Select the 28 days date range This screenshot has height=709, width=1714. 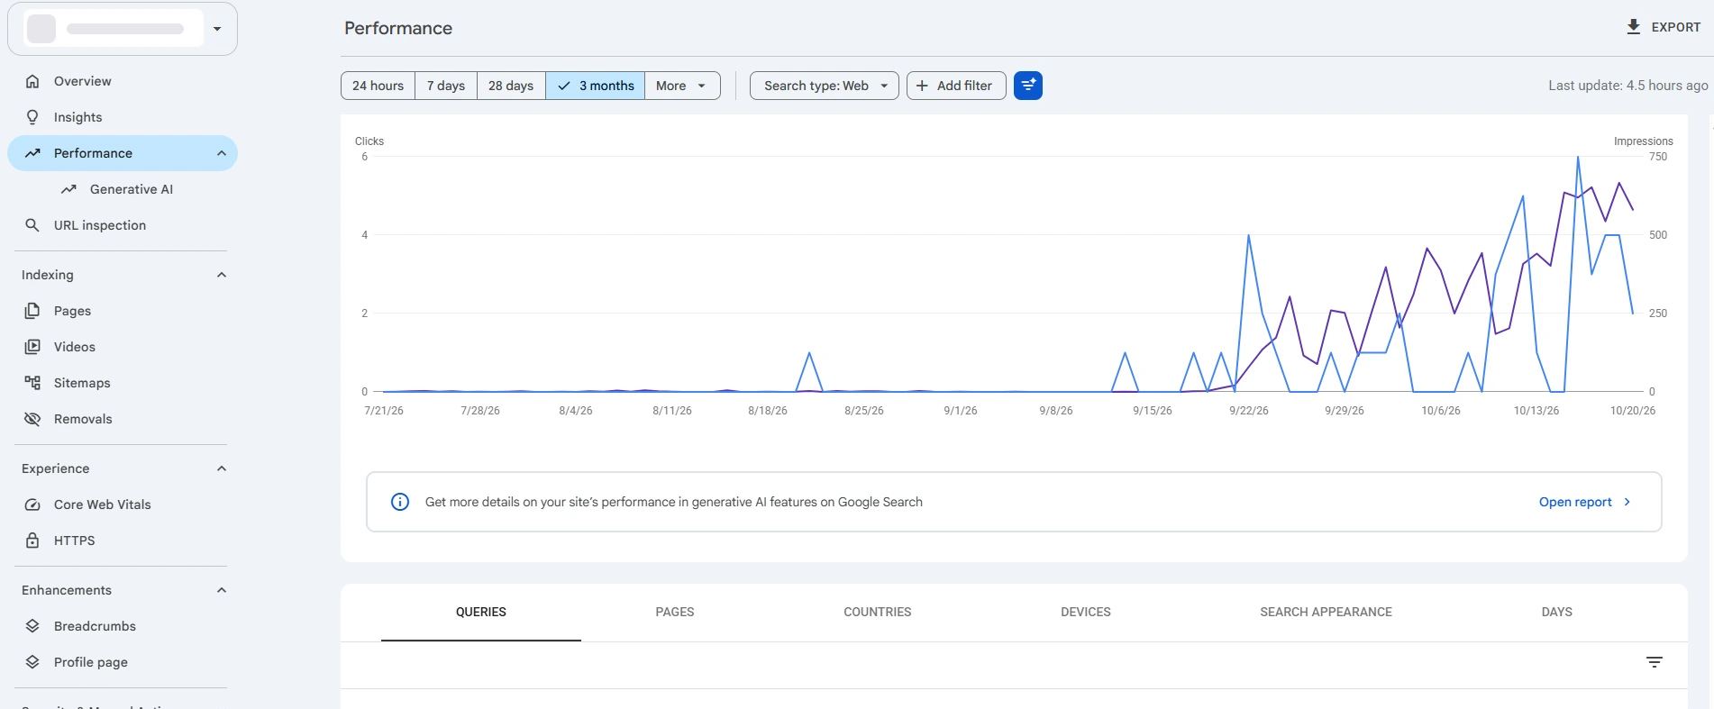[511, 86]
